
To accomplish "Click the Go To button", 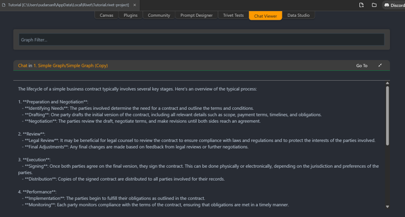I will tap(361, 66).
